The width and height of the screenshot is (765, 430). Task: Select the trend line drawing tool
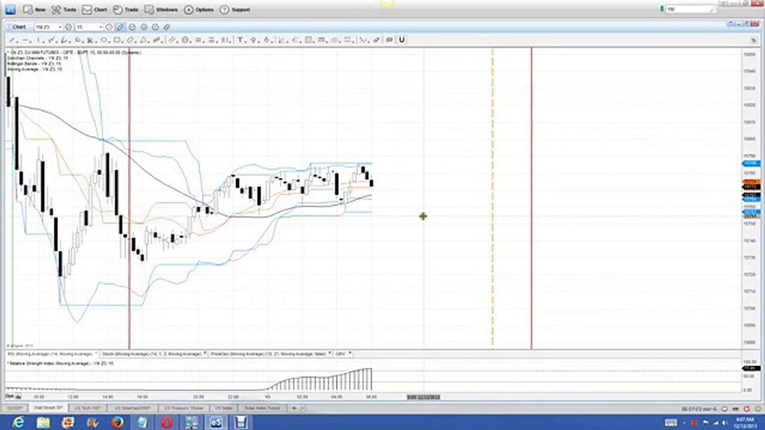click(x=12, y=40)
